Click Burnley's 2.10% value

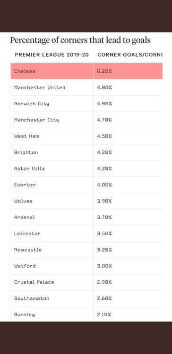pos(104,314)
